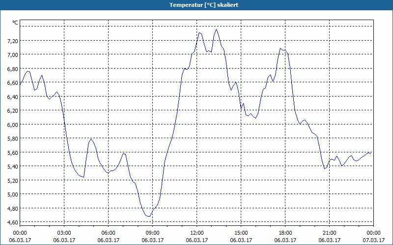Select the 6,40 y-axis value

(13, 97)
